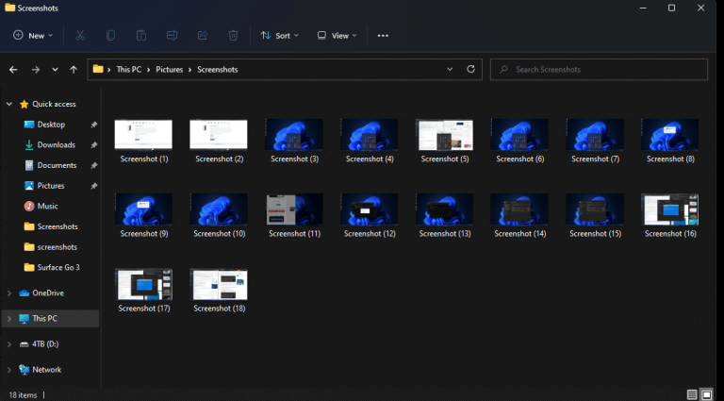Expand the This PC tree node
The width and height of the screenshot is (724, 401).
(9, 319)
